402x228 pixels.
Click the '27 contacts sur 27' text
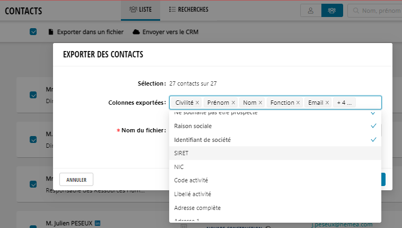click(x=193, y=83)
